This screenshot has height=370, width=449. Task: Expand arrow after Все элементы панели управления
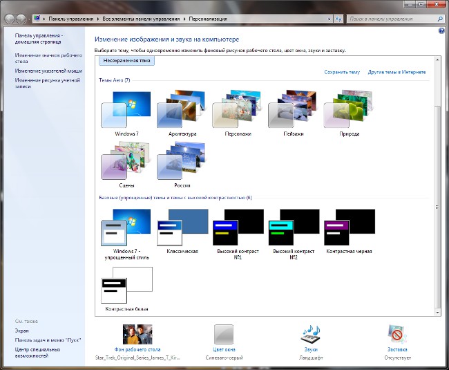pyautogui.click(x=184, y=19)
